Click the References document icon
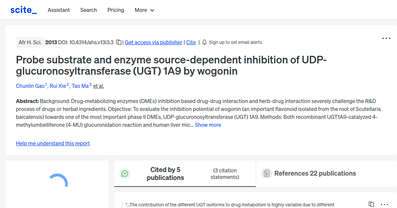Screen dimensions: 397x208 (266, 173)
